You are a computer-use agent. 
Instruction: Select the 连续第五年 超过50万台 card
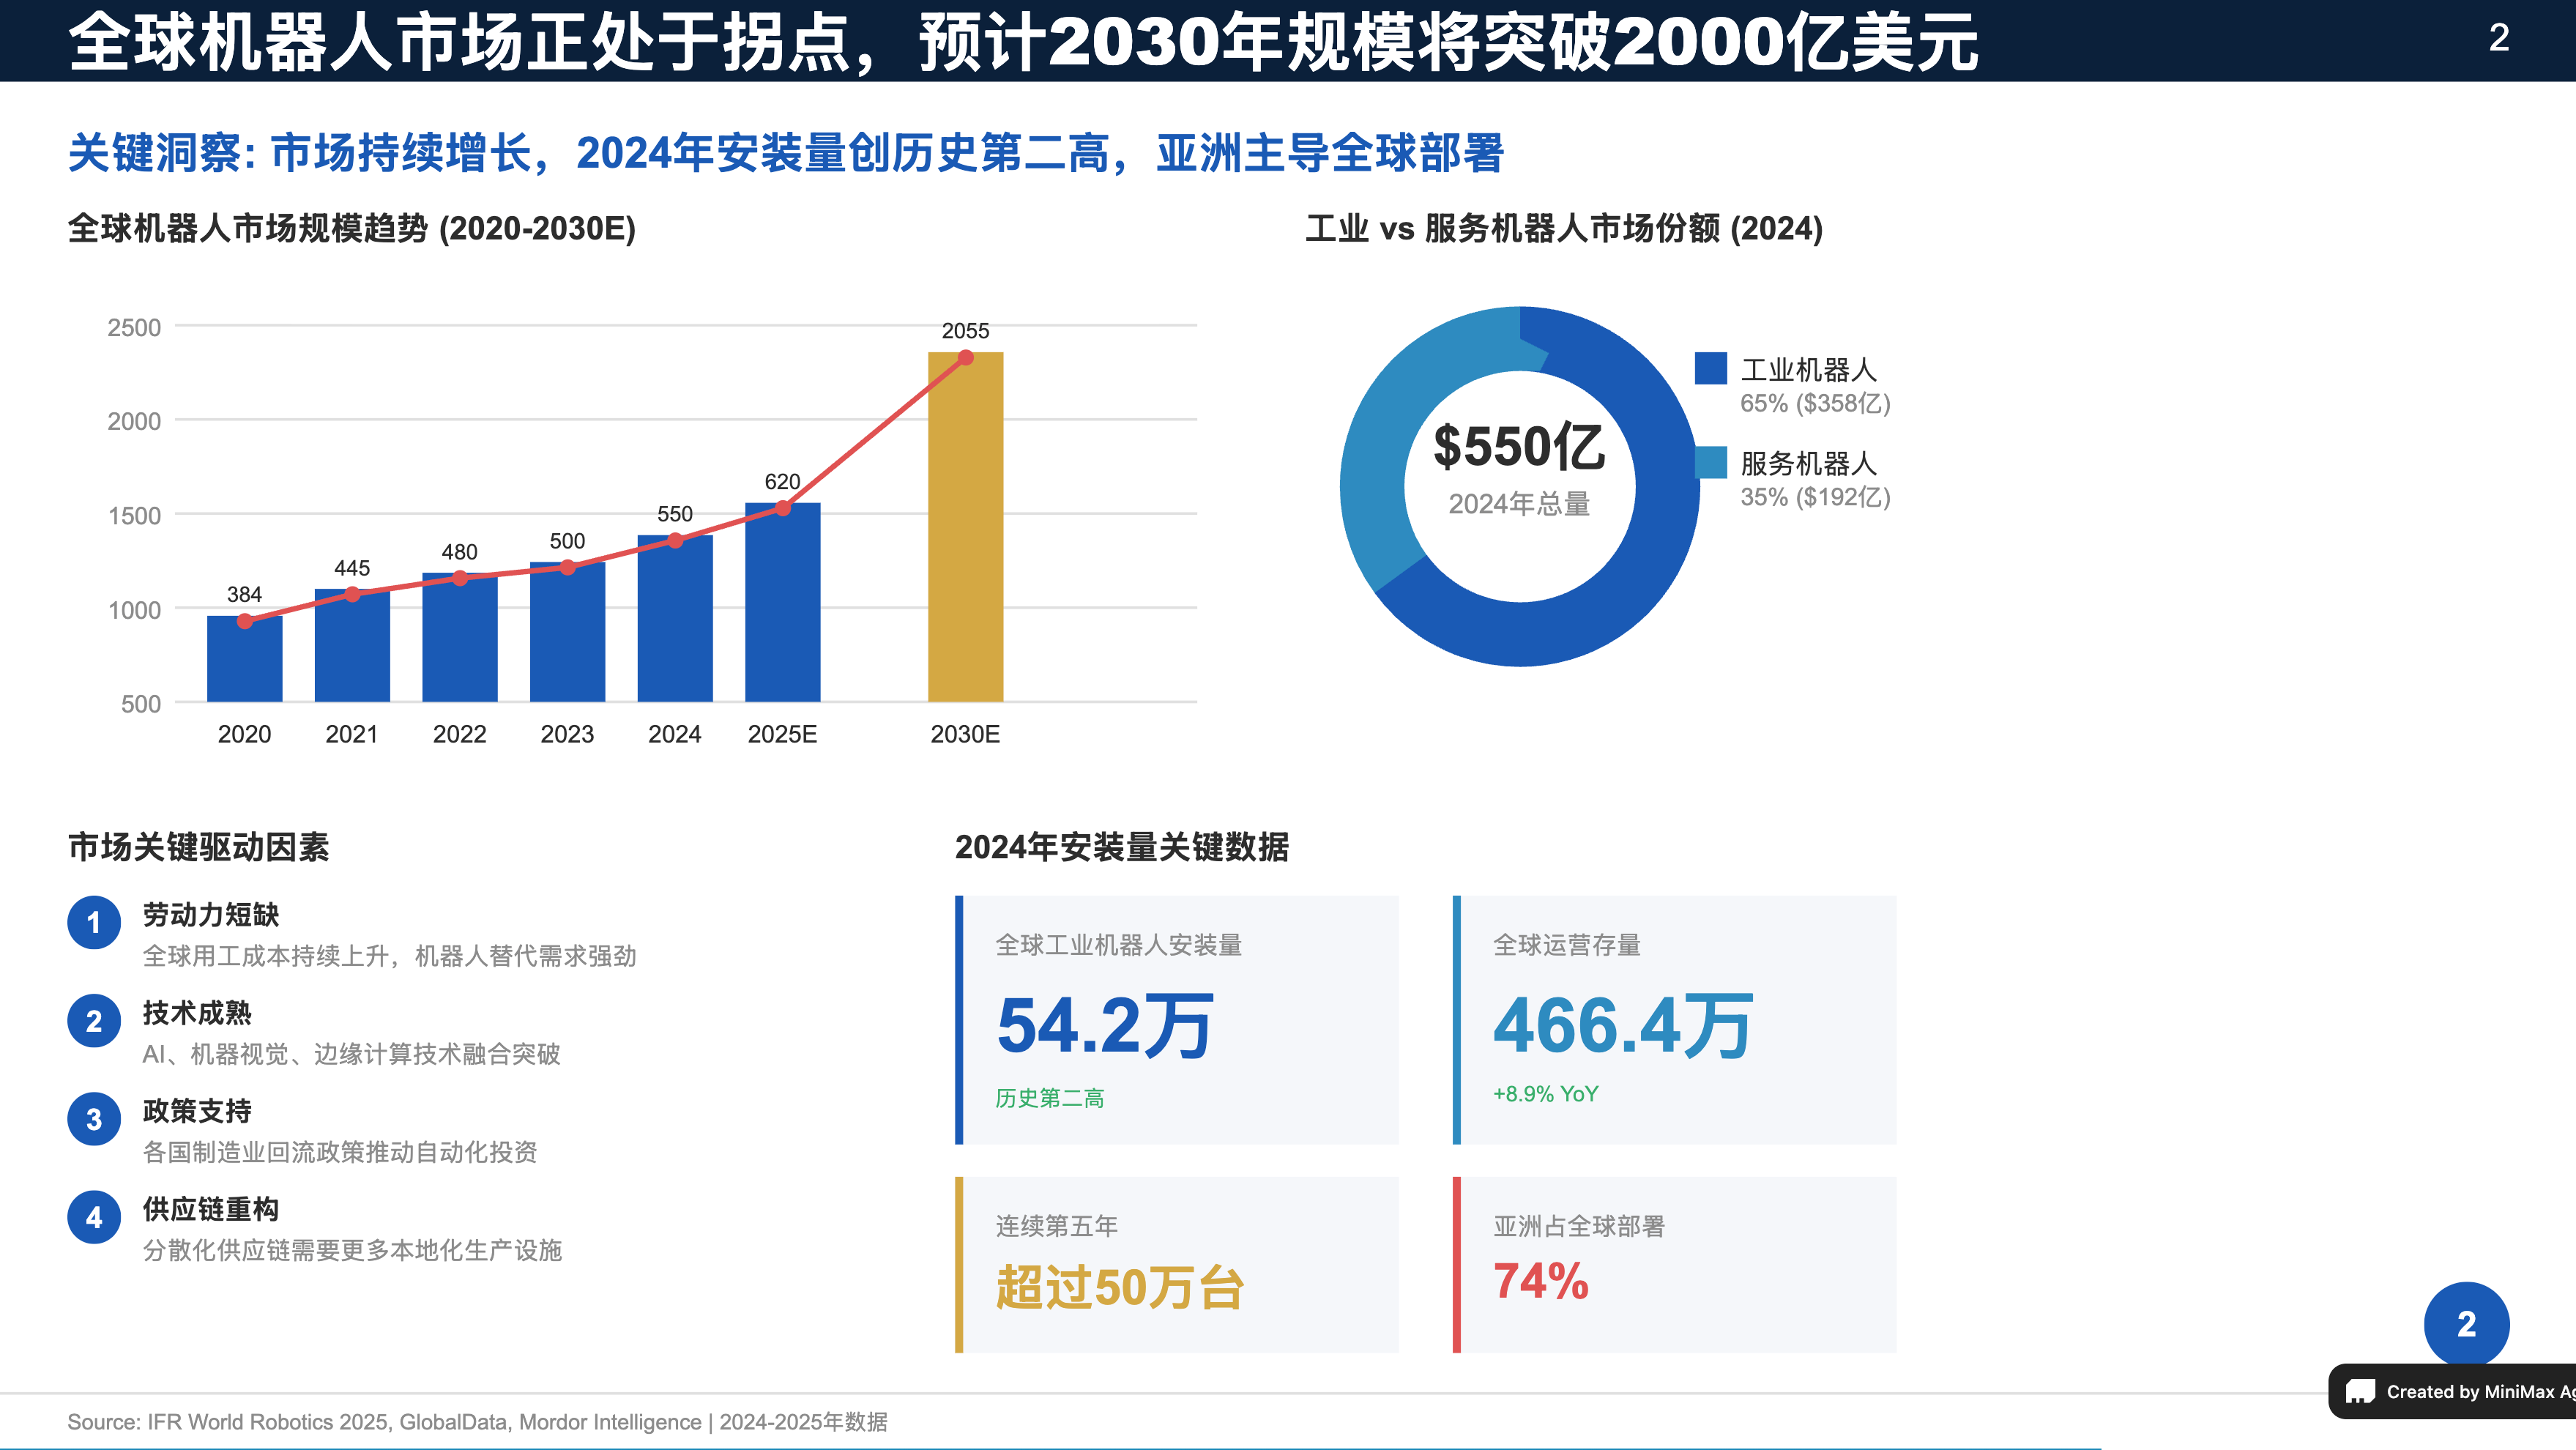point(1177,1264)
